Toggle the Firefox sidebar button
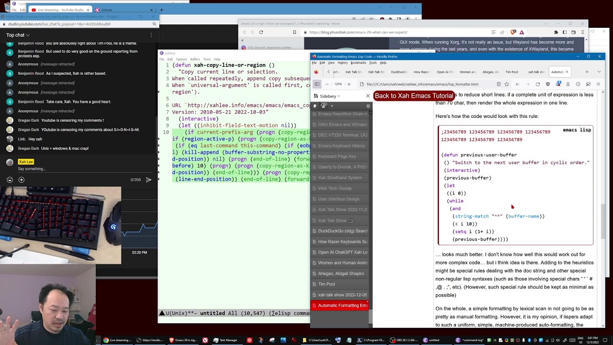 pyautogui.click(x=317, y=84)
